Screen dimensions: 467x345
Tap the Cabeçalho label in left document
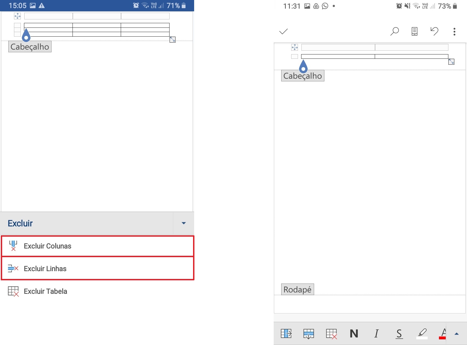tap(30, 47)
